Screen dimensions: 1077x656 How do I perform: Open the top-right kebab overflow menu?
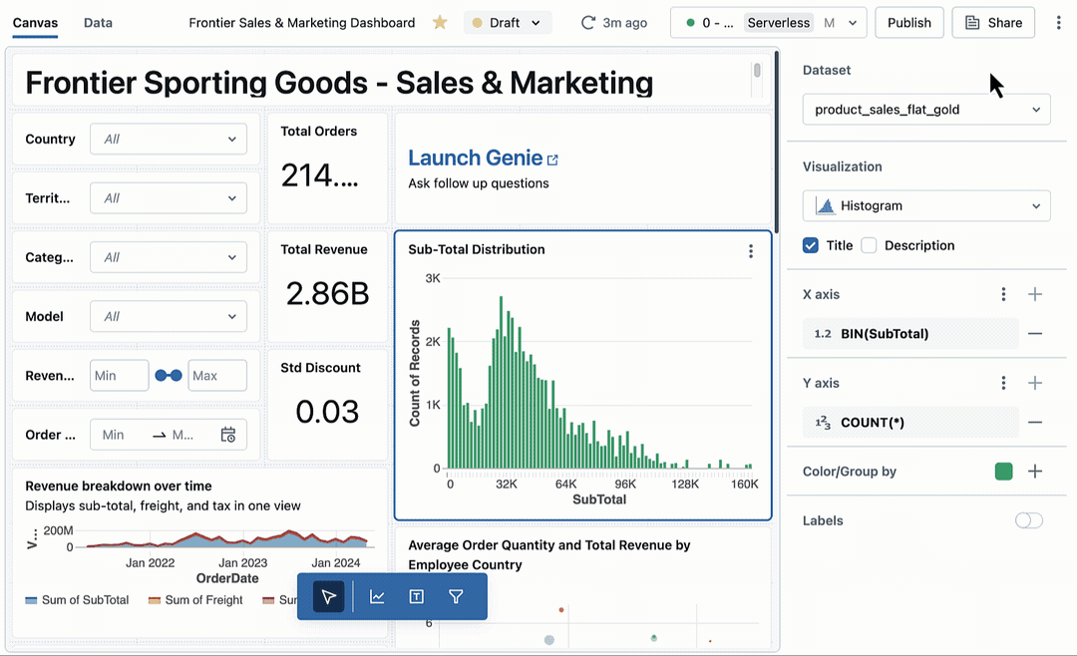(x=1058, y=23)
